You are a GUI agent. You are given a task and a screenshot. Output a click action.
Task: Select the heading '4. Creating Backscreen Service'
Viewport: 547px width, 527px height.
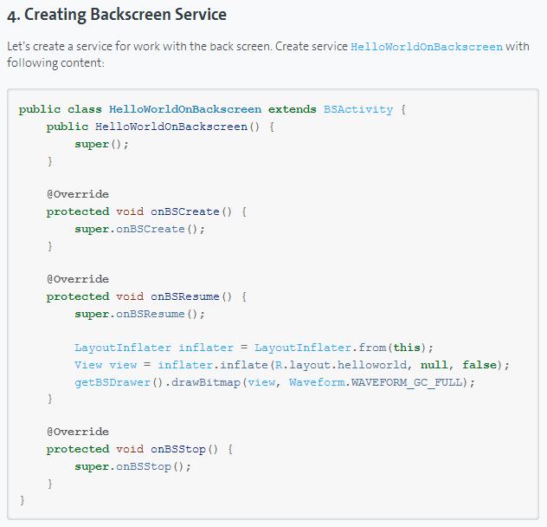pyautogui.click(x=117, y=15)
